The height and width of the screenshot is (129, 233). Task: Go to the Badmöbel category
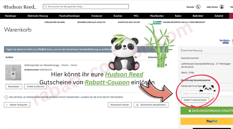coord(198,16)
